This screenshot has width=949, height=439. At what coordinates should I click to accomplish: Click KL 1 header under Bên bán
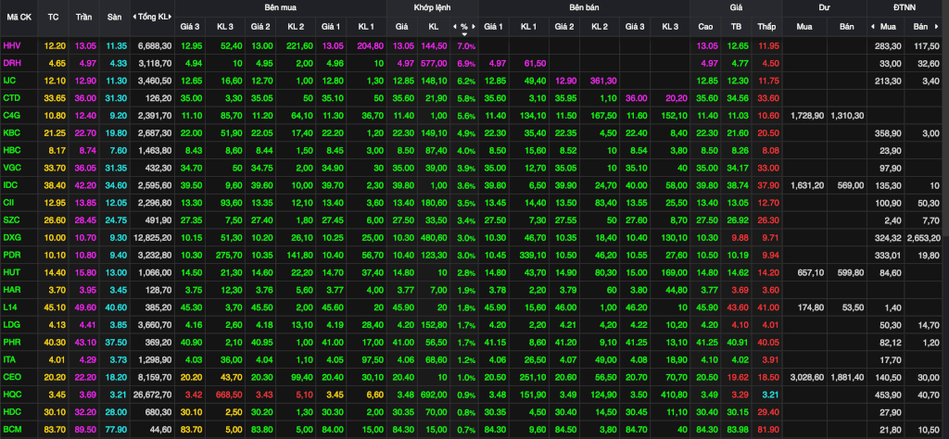(x=528, y=27)
